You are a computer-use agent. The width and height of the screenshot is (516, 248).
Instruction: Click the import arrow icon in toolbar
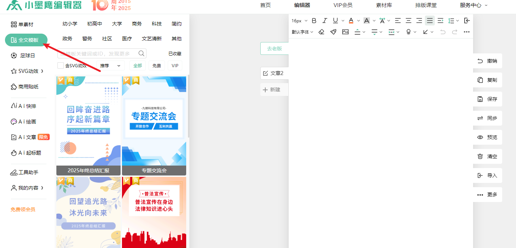pyautogui.click(x=467, y=21)
